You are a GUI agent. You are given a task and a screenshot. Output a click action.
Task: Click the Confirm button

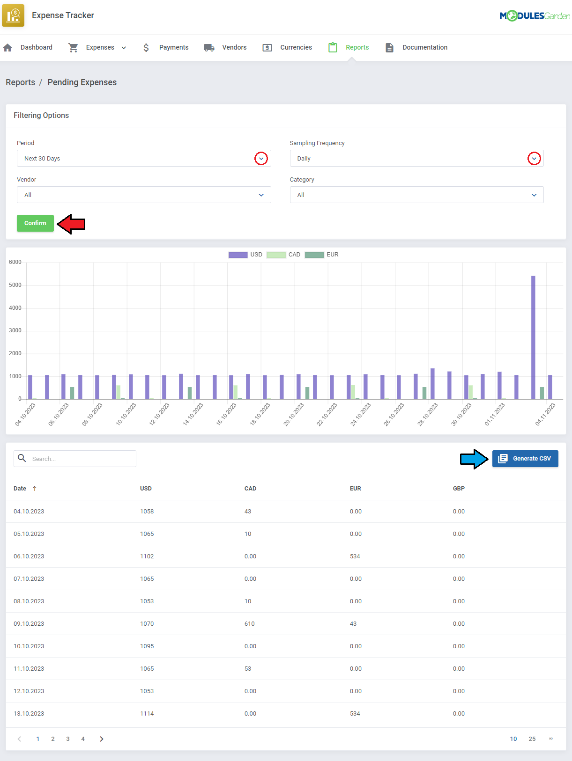[x=35, y=223]
